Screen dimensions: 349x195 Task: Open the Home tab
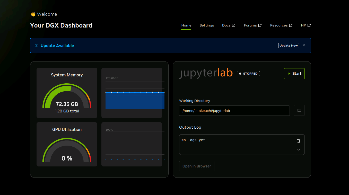186,25
